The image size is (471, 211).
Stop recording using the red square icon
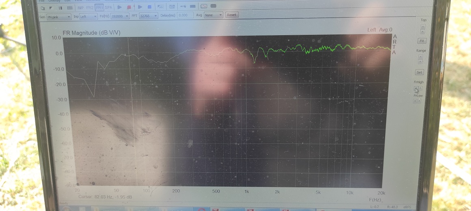pos(130,7)
